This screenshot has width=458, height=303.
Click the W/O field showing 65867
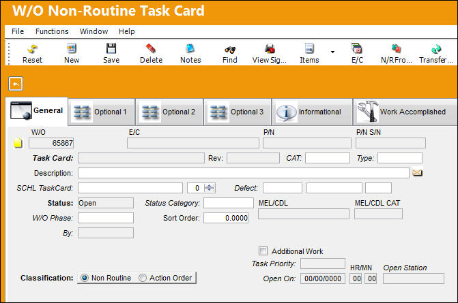[x=51, y=143]
